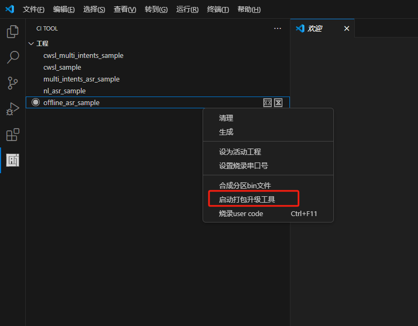Open the Source Control view icon
Image resolution: width=418 pixels, height=326 pixels.
click(12, 83)
